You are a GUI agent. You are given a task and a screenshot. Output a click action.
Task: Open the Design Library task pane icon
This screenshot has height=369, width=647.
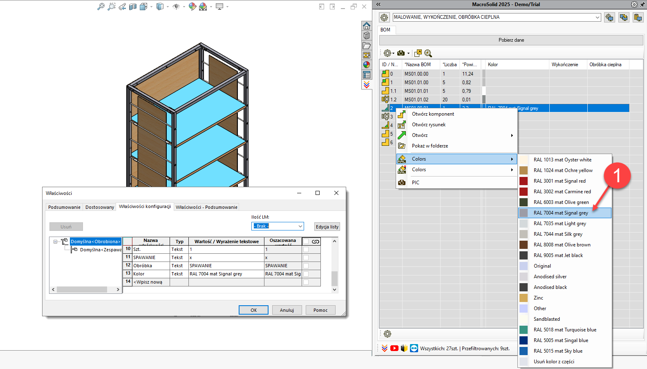(367, 36)
